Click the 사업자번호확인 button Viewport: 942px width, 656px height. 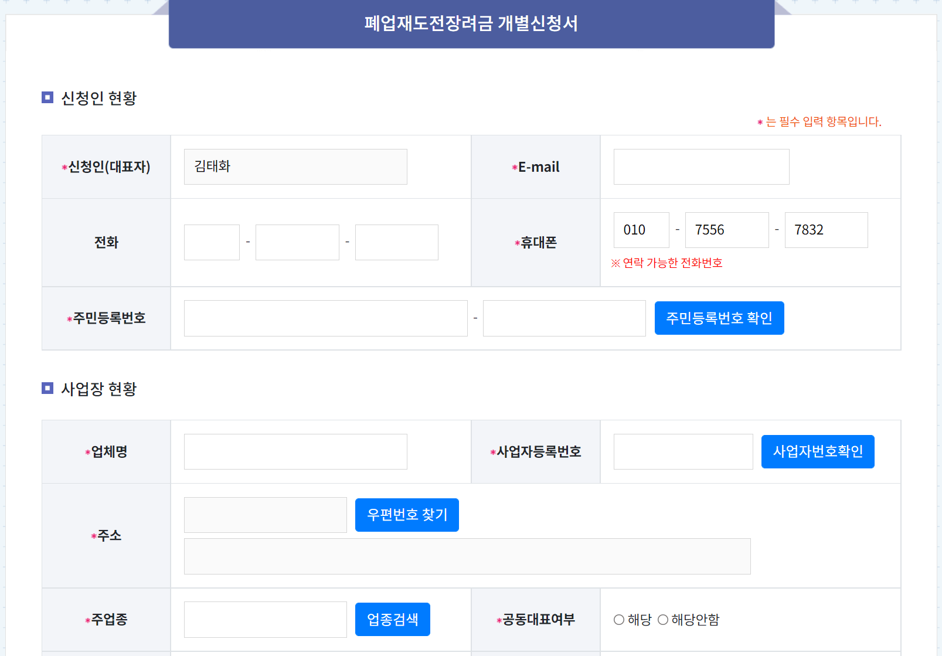[x=817, y=451]
